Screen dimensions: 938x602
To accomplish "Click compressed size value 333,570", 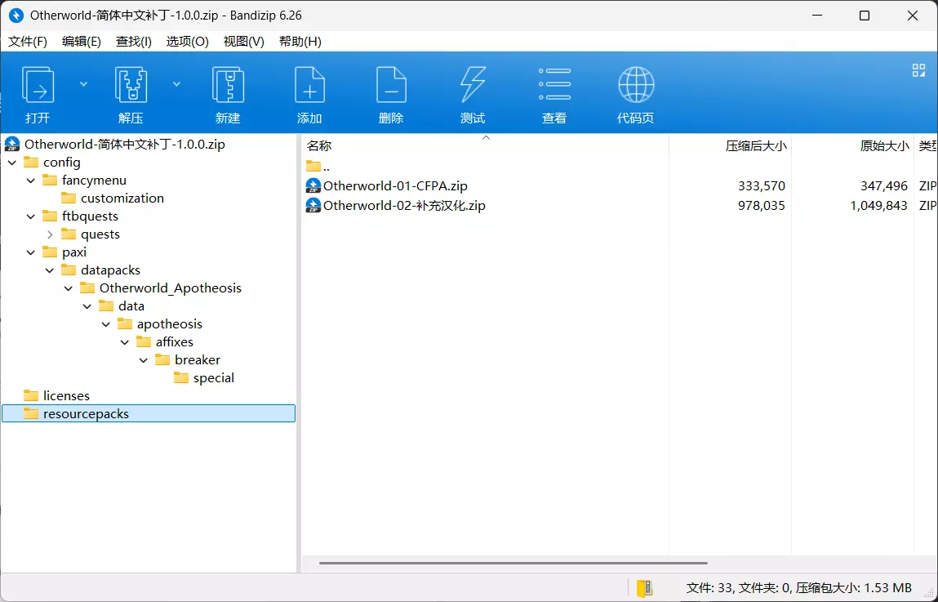I will pos(761,186).
